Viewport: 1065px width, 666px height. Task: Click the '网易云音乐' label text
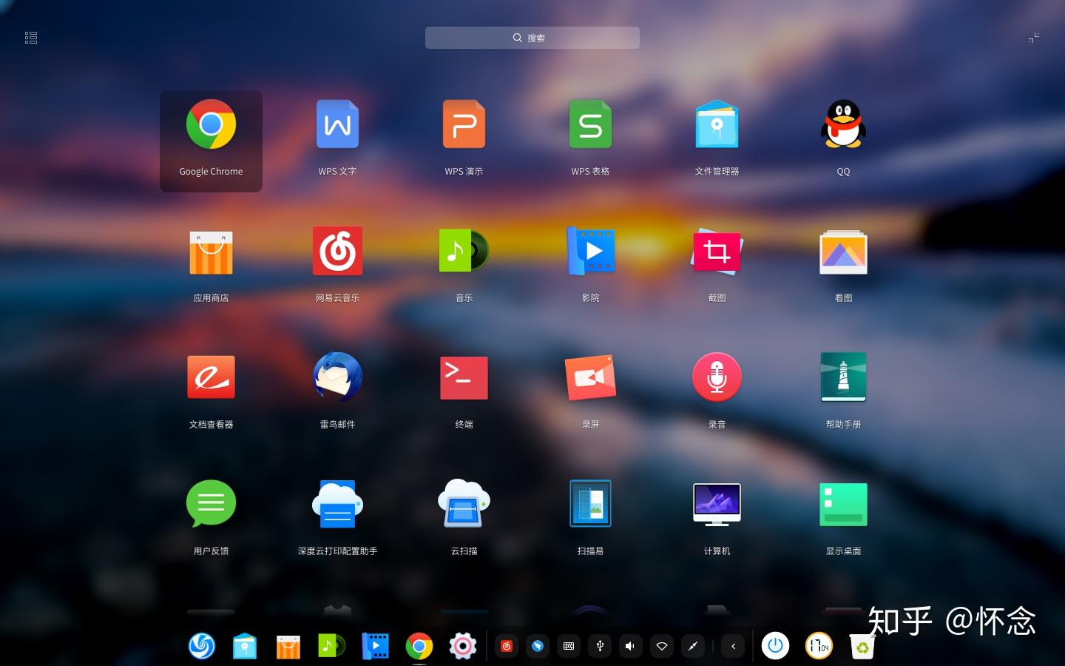pos(337,297)
